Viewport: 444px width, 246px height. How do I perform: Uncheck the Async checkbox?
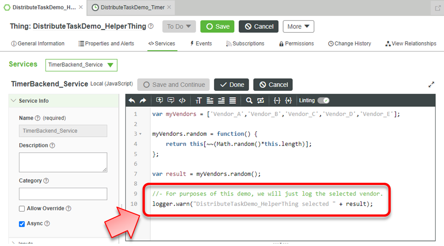coord(22,224)
